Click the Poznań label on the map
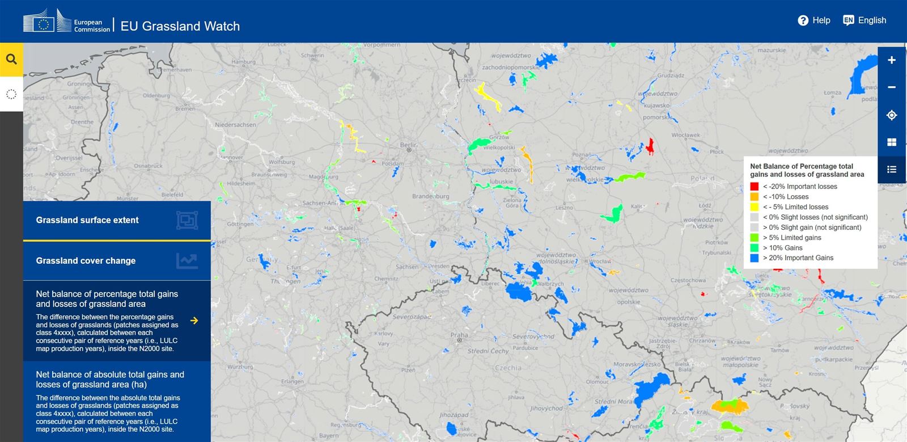Viewport: 907px width, 442px height. (x=582, y=155)
